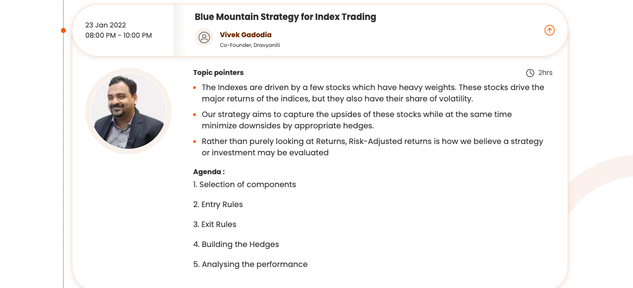
Task: Click the Agenda heading
Action: 209,172
